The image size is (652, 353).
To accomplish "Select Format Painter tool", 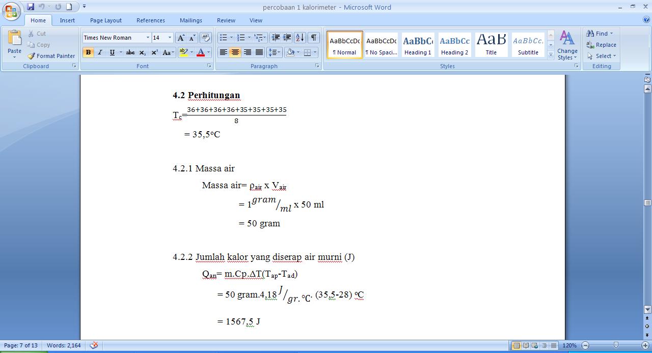I will (51, 56).
